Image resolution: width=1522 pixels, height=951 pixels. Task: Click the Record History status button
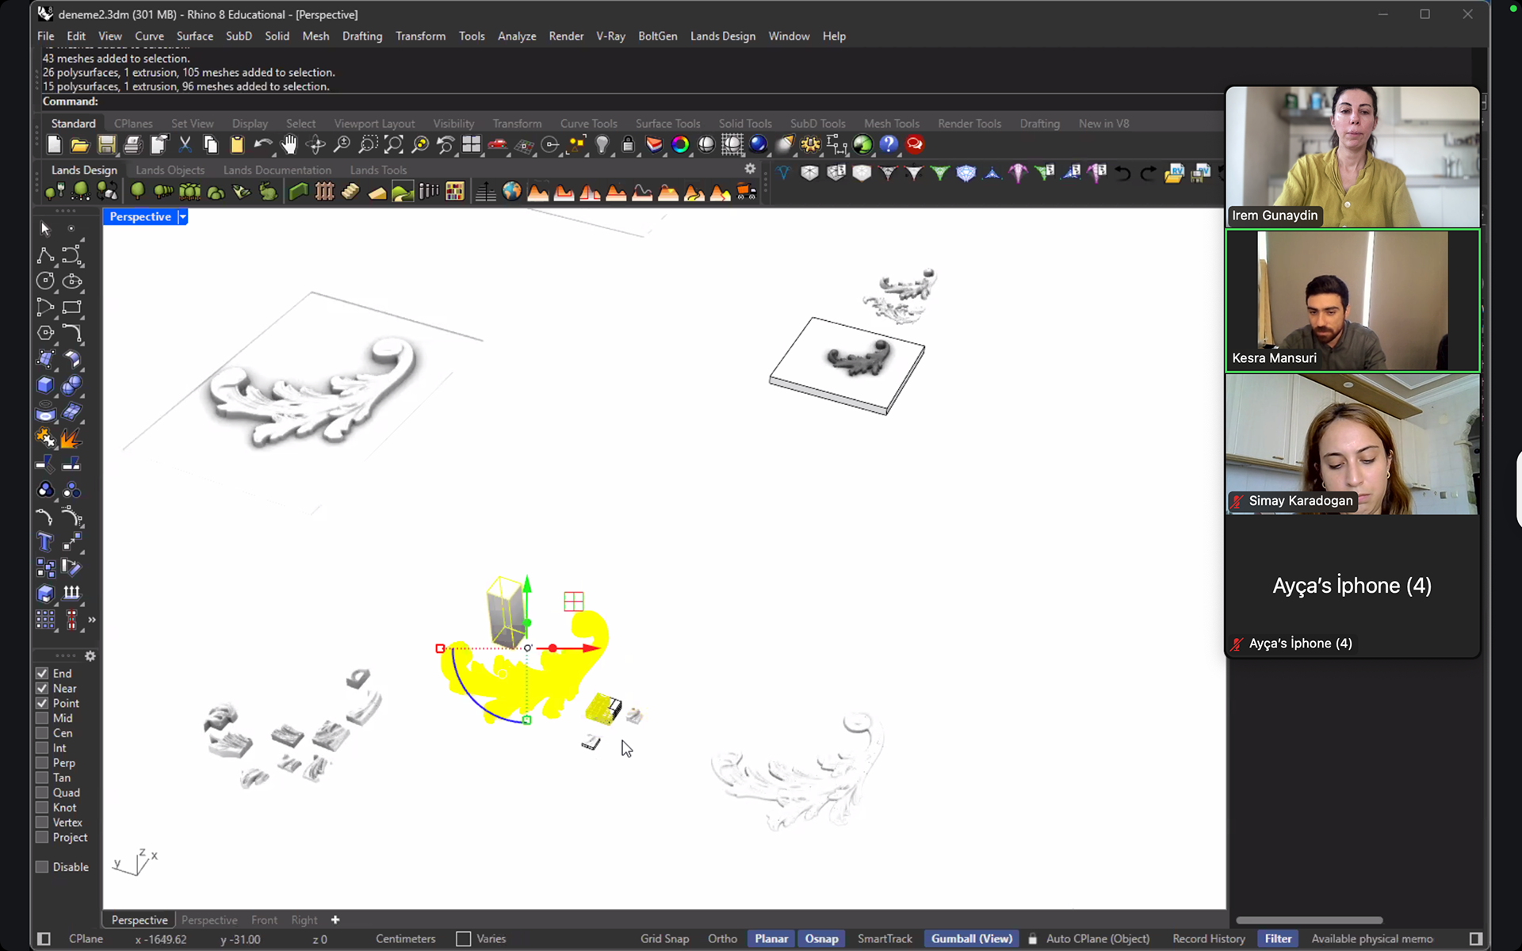click(1208, 938)
